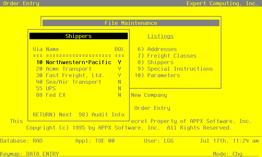
Task: Click the Keymap: DATA ENTRY indicator
Action: pos(29,154)
